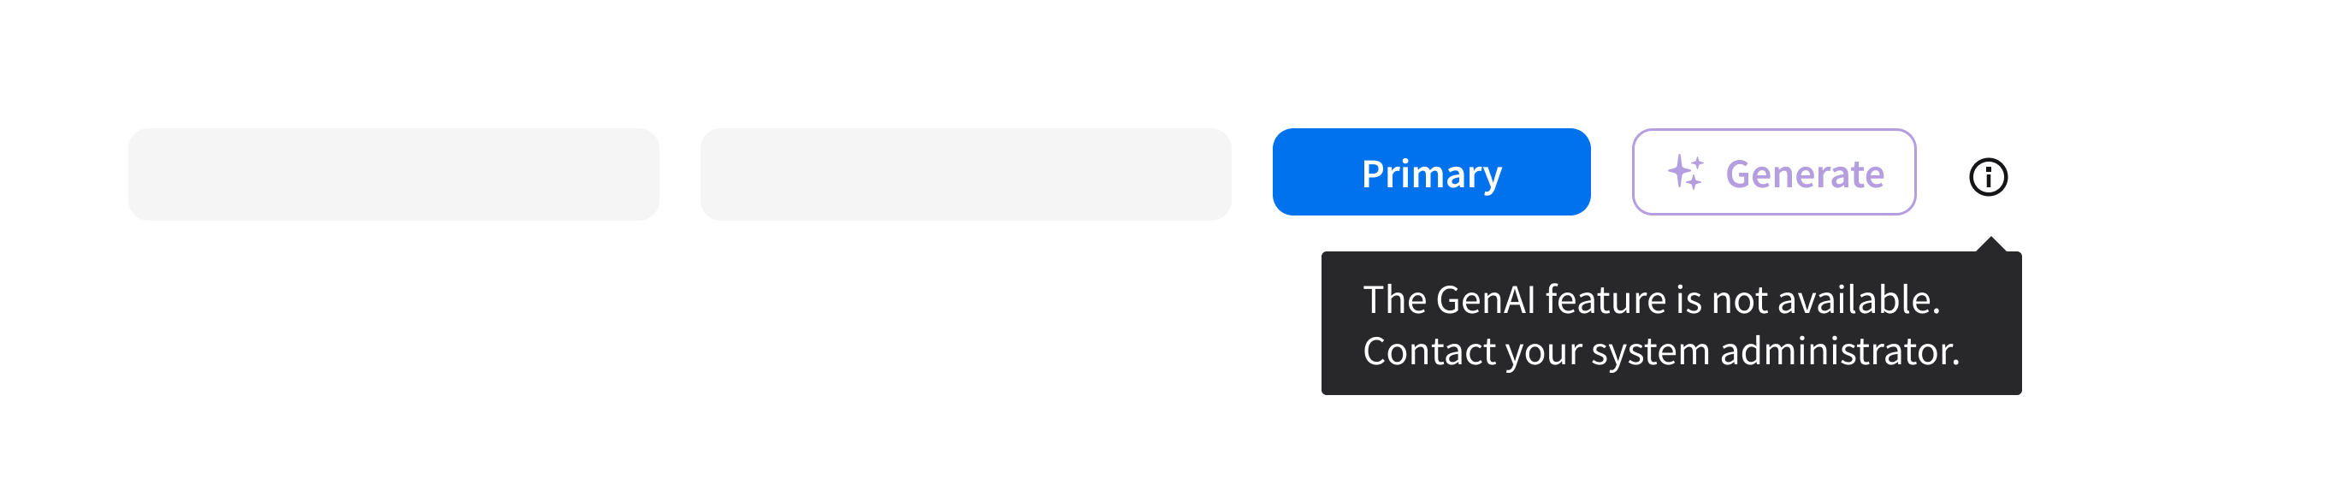The image size is (2330, 490).
Task: Click the dark GenAI tooltip box
Action: tap(1671, 322)
